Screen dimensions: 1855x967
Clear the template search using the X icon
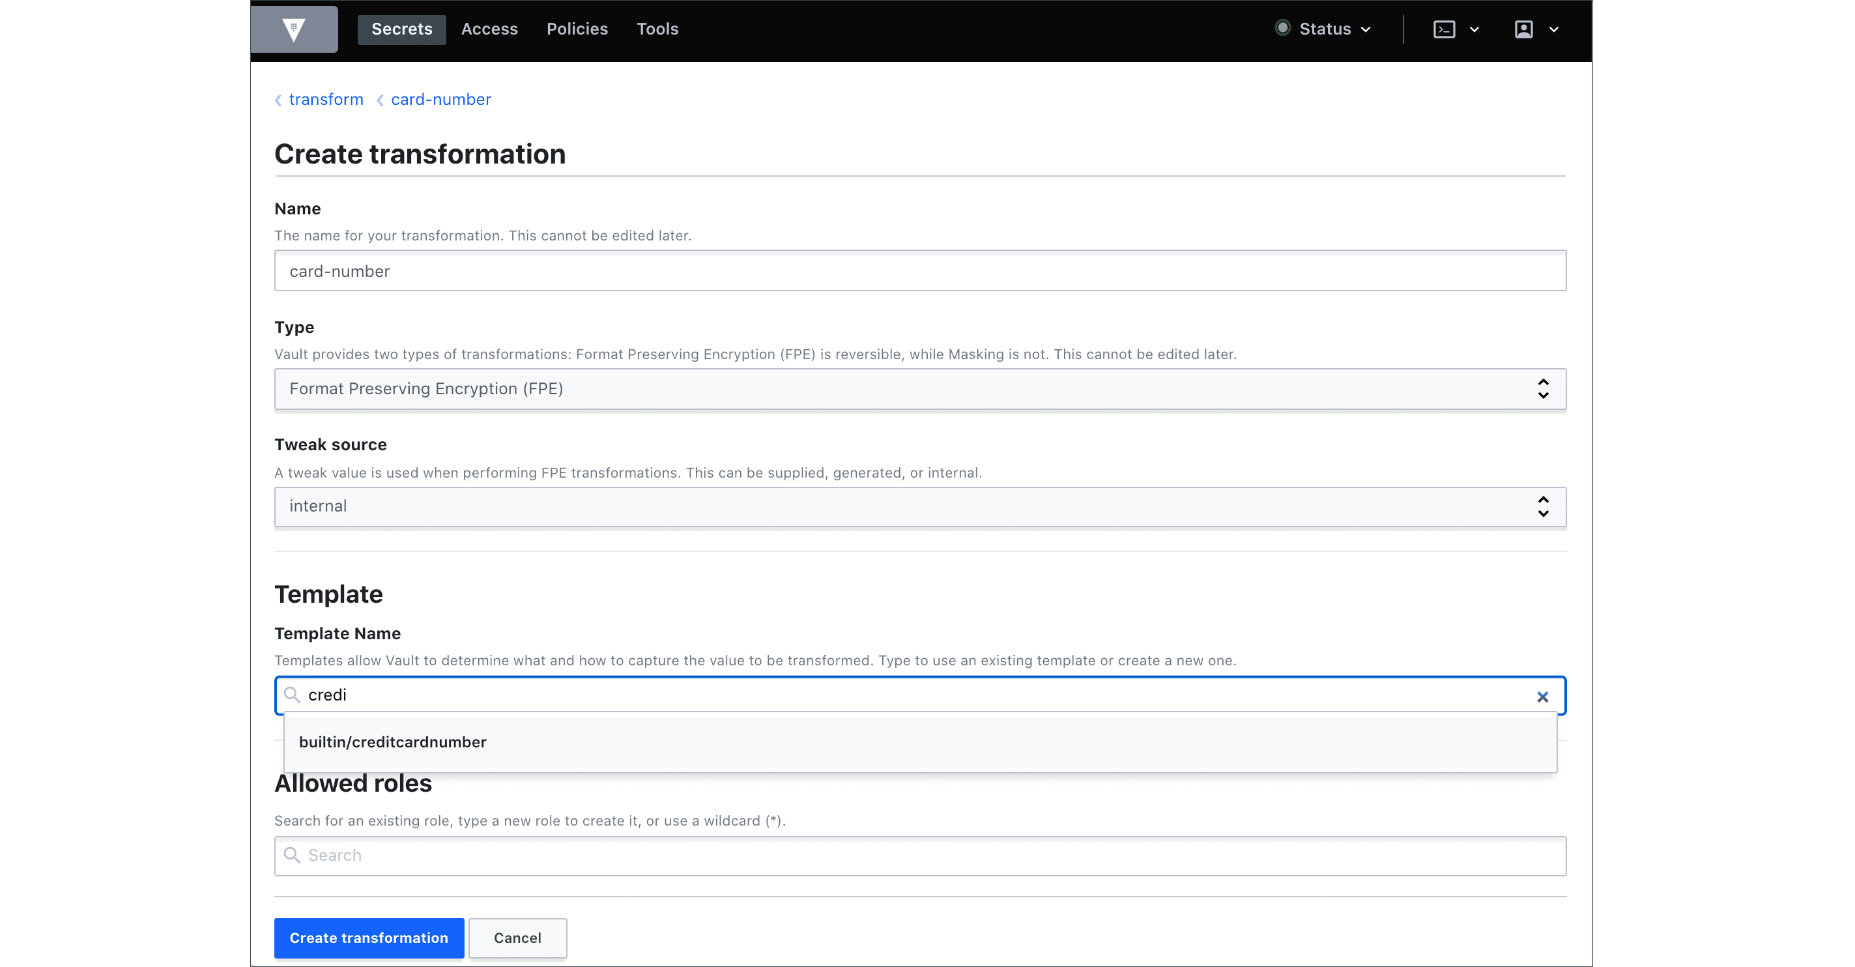1543,697
